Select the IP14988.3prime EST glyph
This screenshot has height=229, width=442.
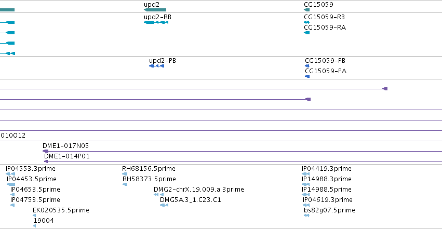coord(305,184)
